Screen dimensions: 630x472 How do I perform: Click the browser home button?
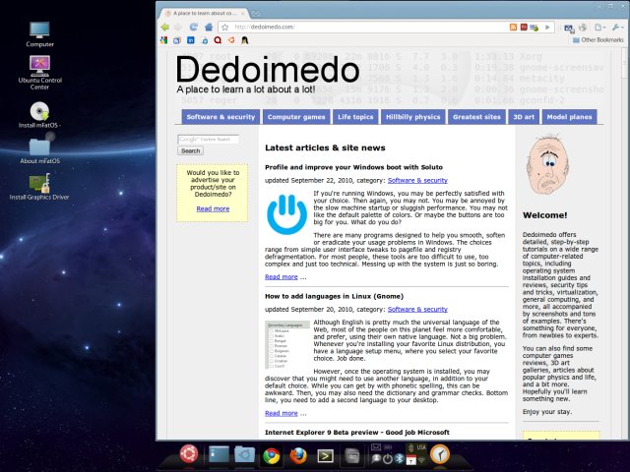pos(207,27)
